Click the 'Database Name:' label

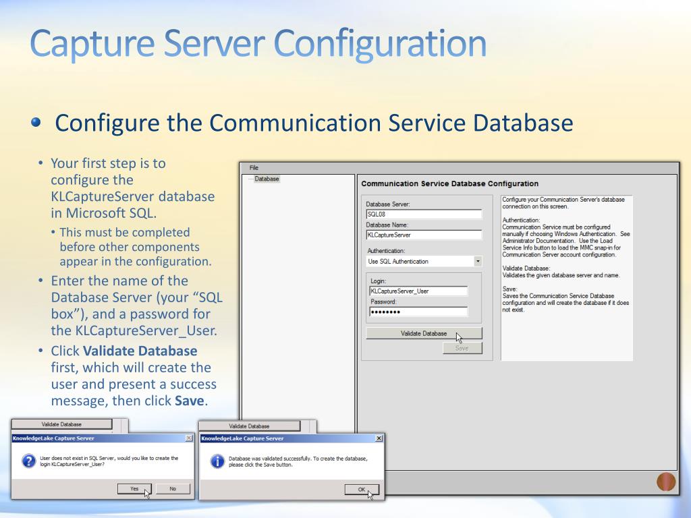pos(387,225)
